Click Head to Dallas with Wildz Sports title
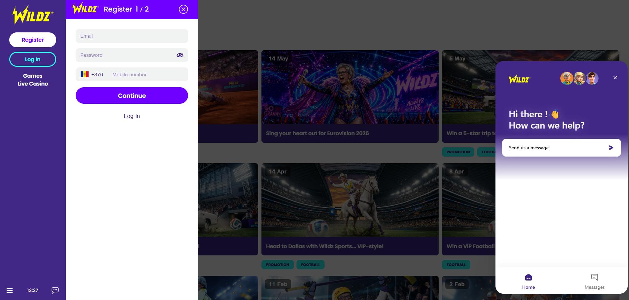 coord(325,246)
